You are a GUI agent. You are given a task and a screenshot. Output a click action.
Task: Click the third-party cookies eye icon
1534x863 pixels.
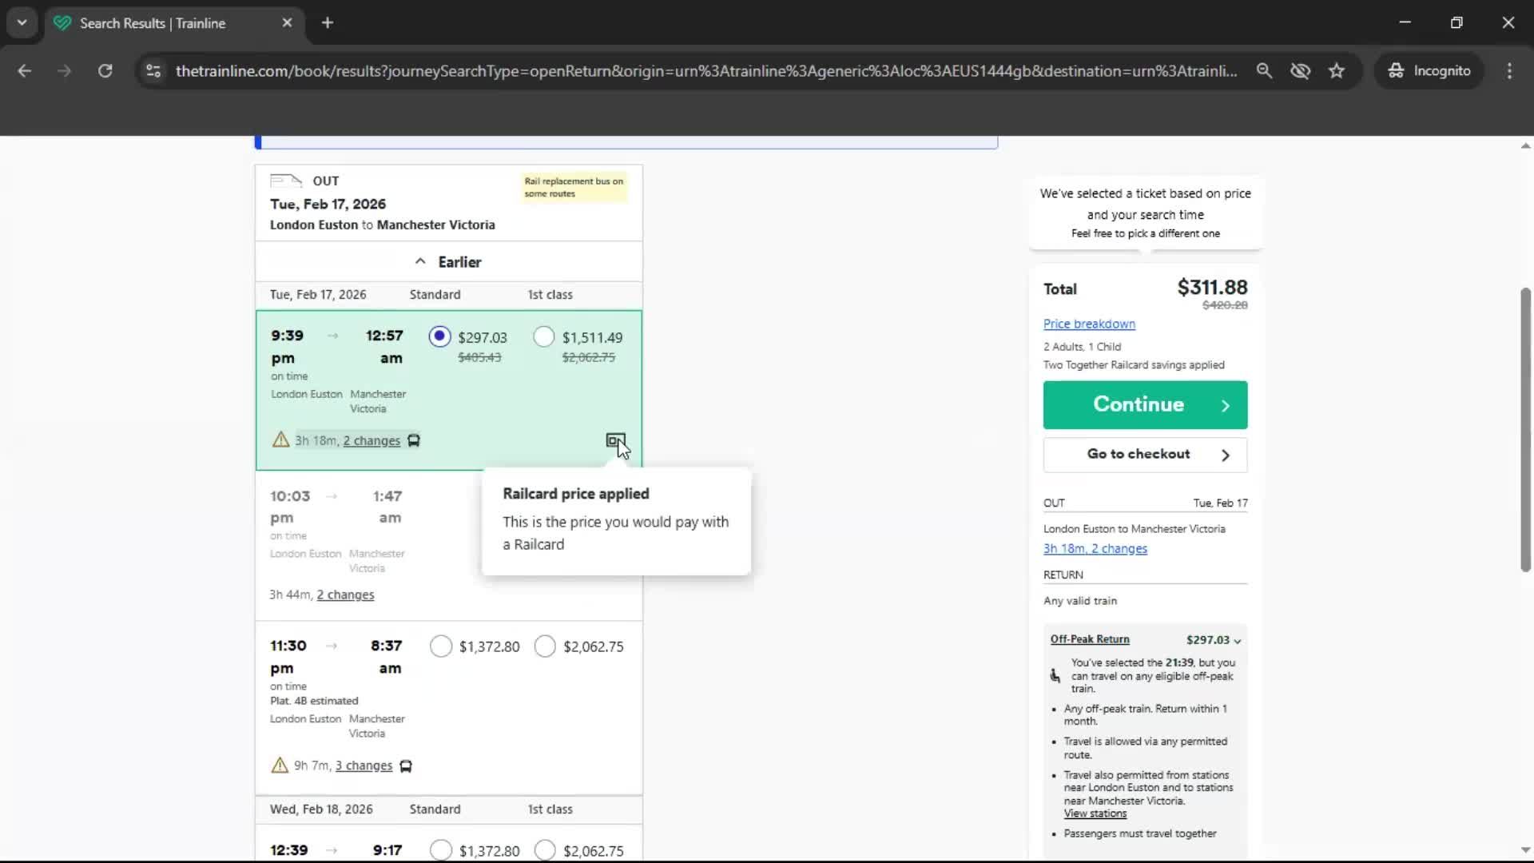coord(1300,71)
